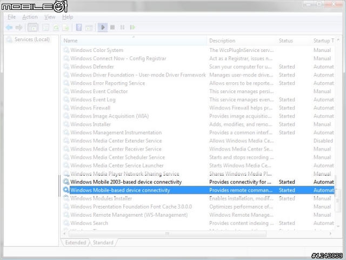
Task: Toggle Show/Hide Console Tree icon
Action: tap(32, 28)
